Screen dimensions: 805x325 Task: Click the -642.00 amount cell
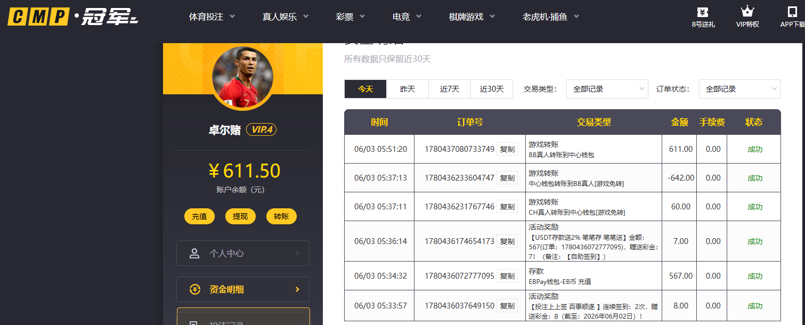click(680, 178)
